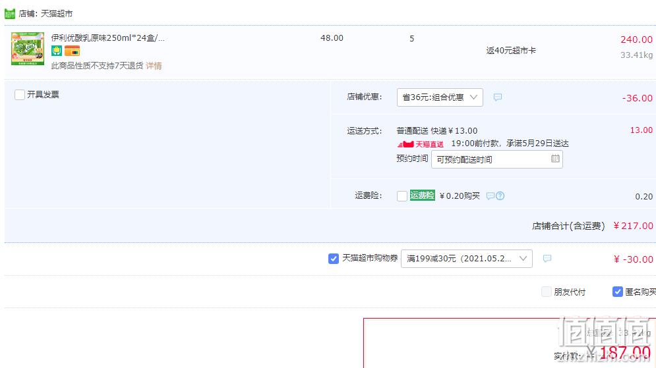Click the green 运费险 label tag
This screenshot has width=656, height=368.
pyautogui.click(x=422, y=196)
